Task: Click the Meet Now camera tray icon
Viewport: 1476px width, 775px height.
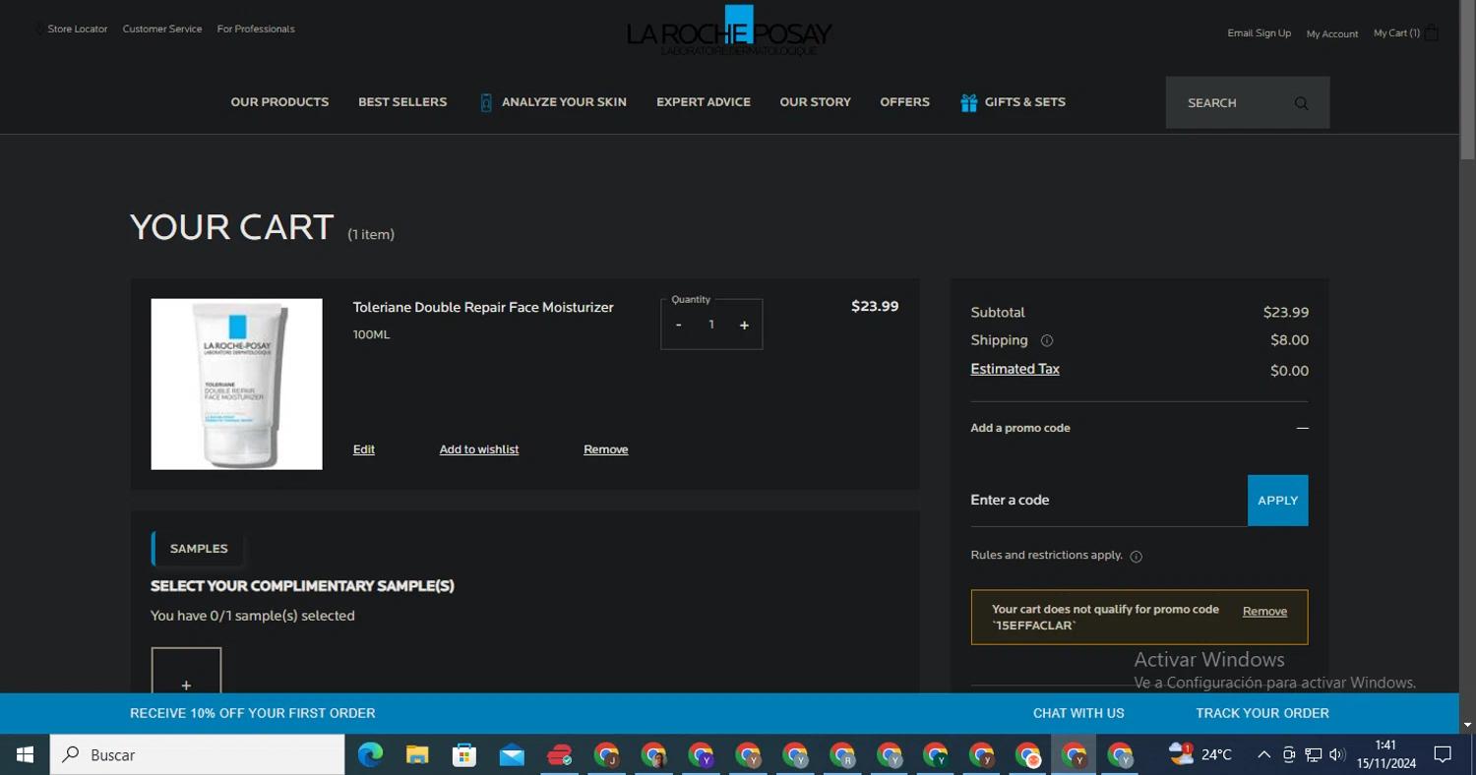Action: point(1289,754)
